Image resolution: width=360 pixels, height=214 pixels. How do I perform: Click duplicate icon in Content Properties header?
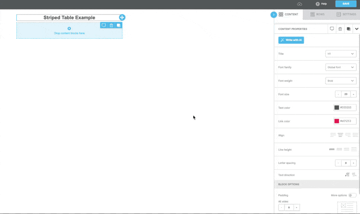click(x=348, y=29)
